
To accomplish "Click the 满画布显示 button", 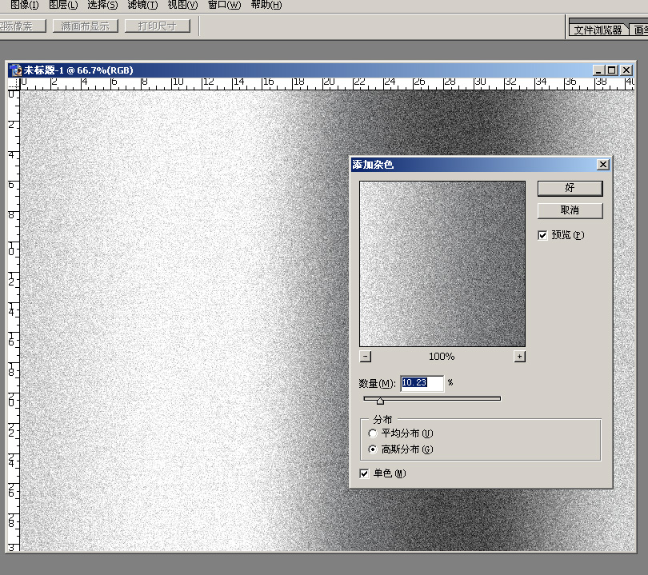I will [86, 26].
